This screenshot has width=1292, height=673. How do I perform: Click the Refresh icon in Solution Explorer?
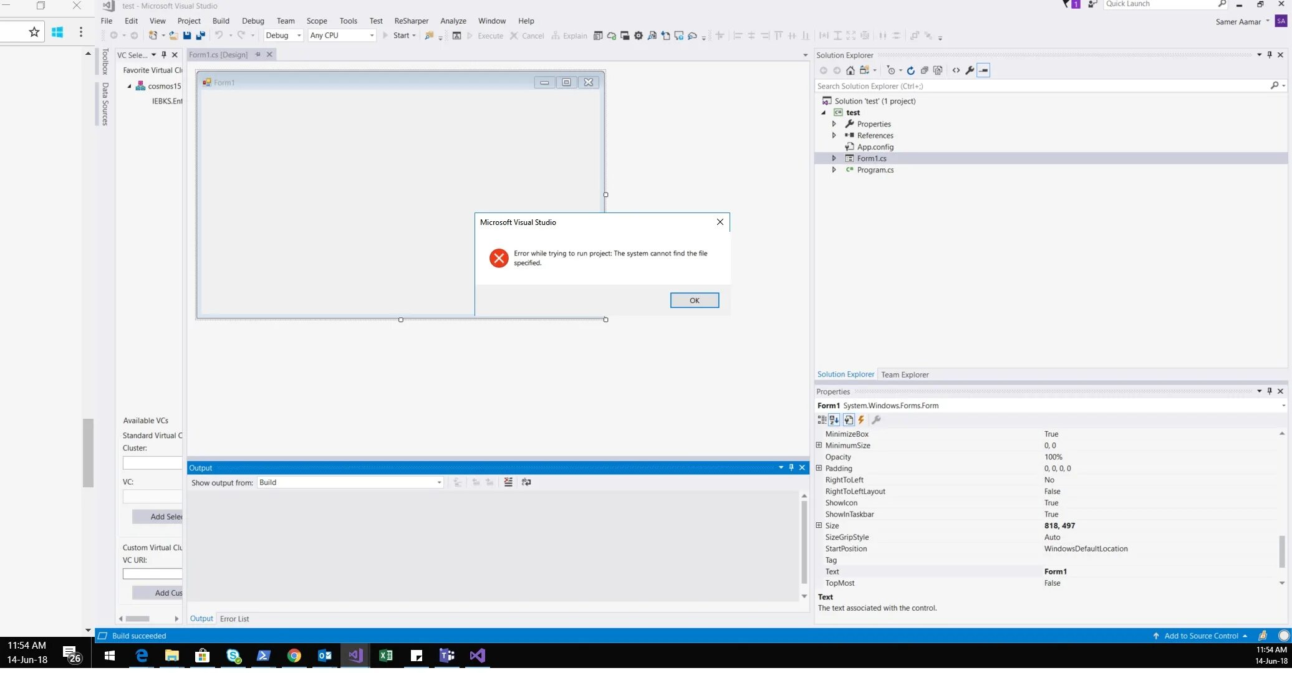click(910, 70)
